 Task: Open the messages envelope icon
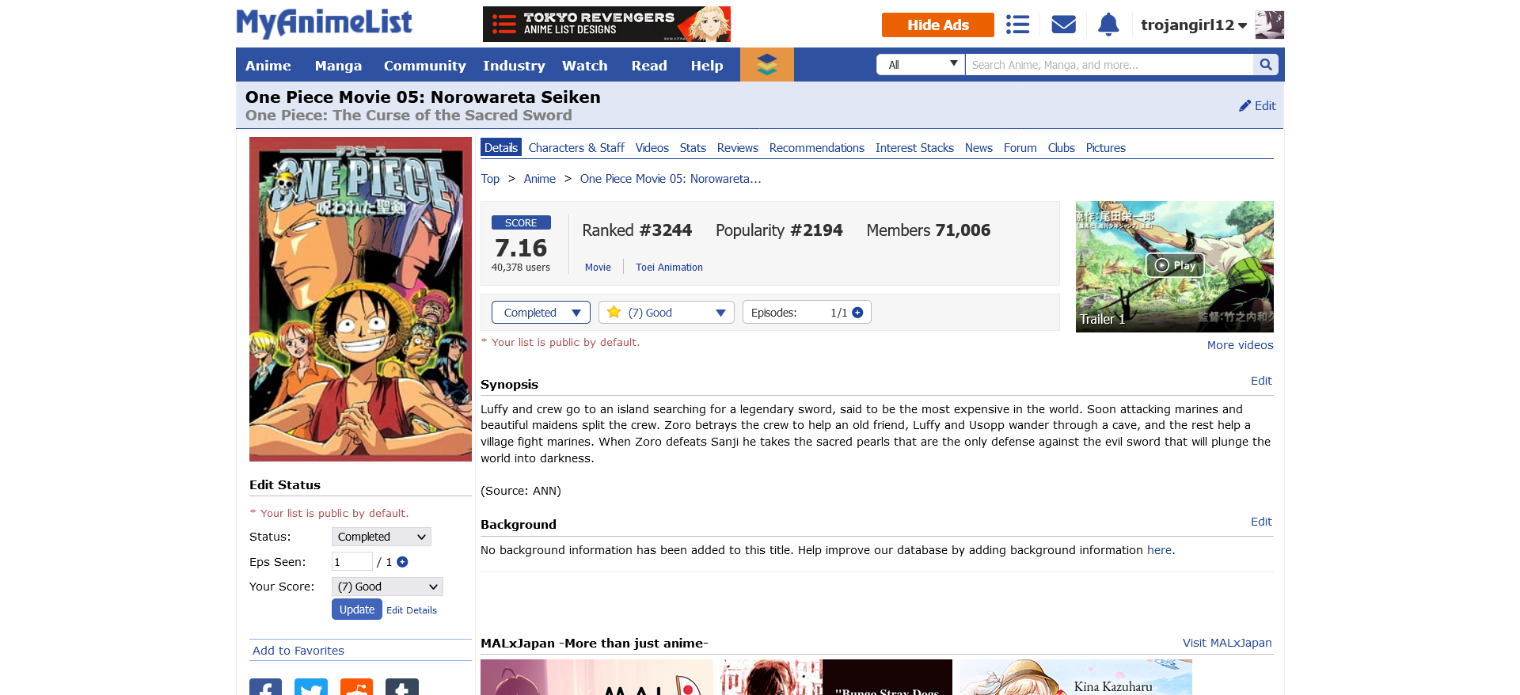(x=1063, y=25)
